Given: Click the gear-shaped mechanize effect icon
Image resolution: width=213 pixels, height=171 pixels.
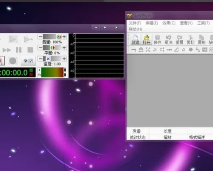Looking at the screenshot, I should click(191, 50).
